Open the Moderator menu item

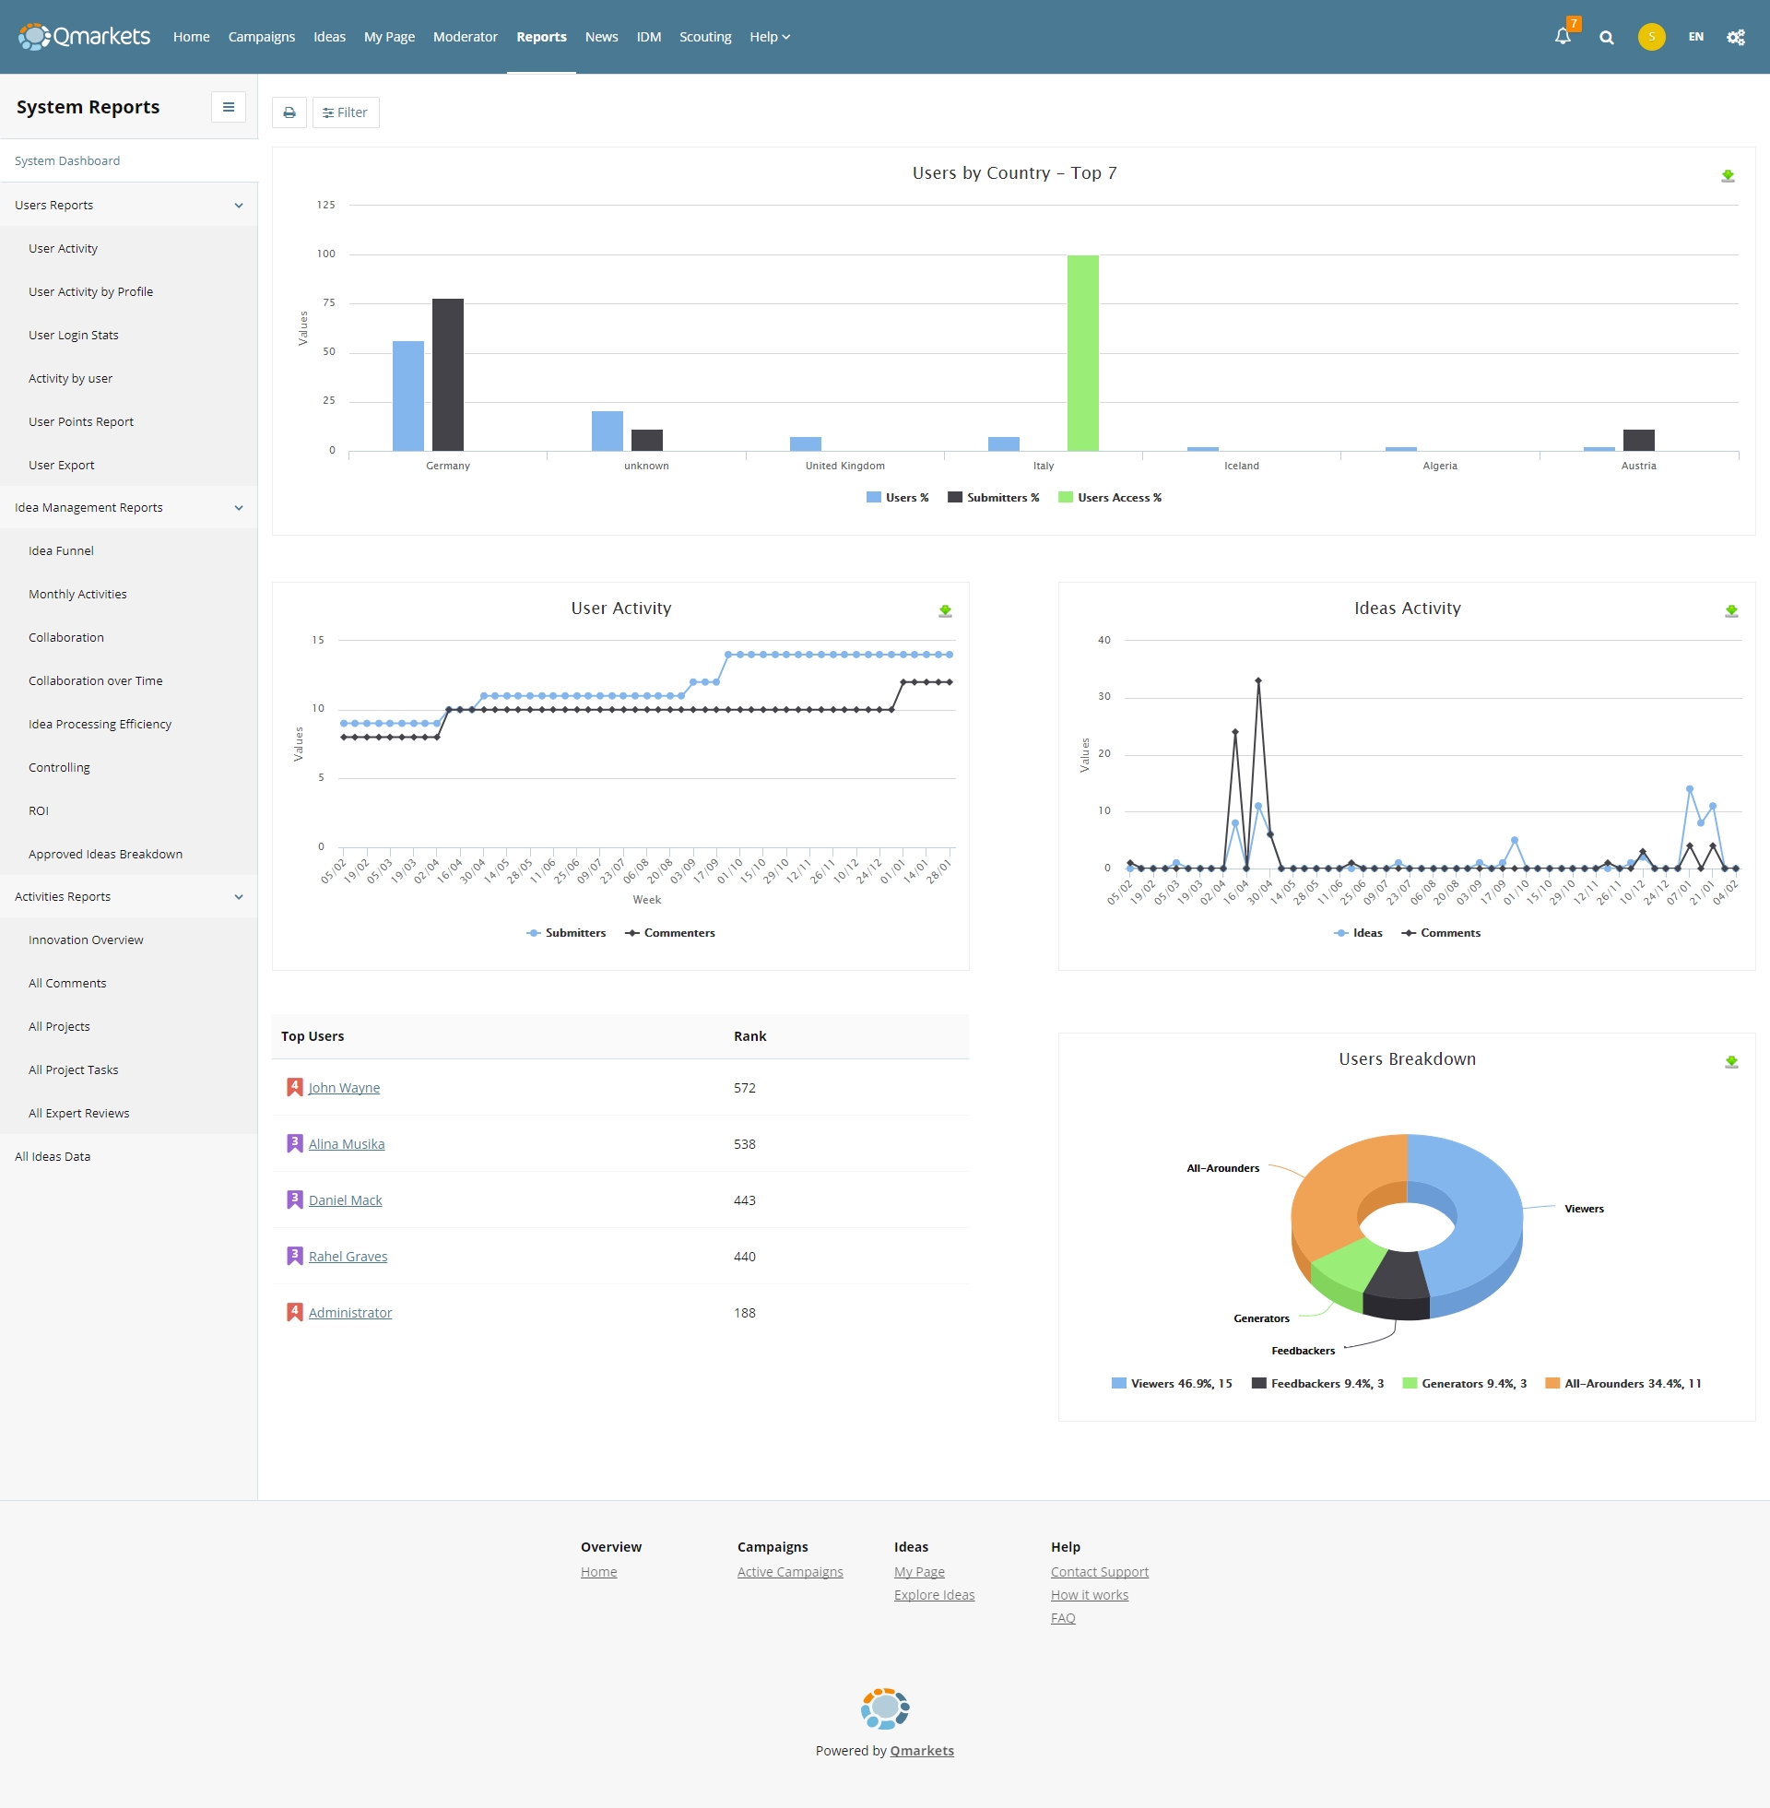[465, 37]
